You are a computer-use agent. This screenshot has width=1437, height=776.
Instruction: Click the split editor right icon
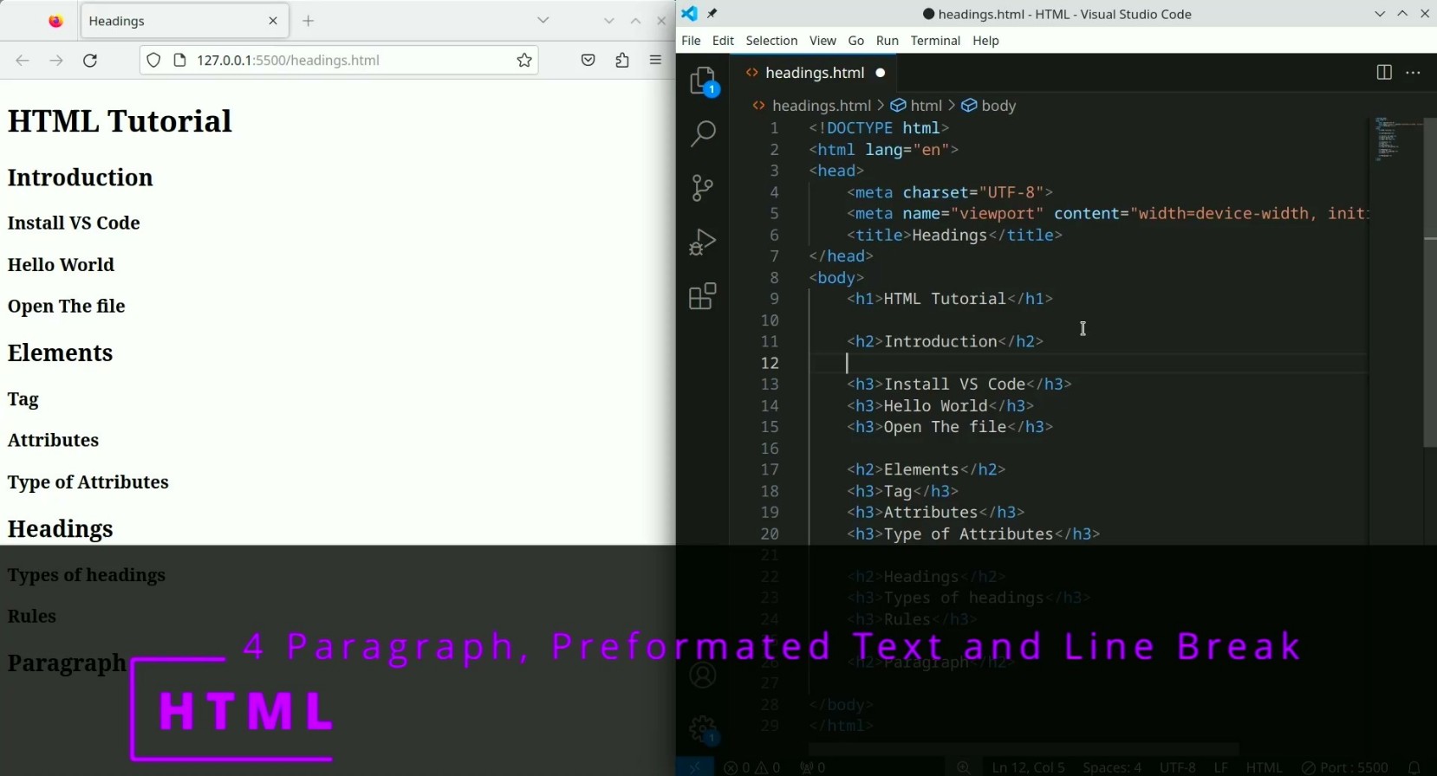click(x=1384, y=73)
